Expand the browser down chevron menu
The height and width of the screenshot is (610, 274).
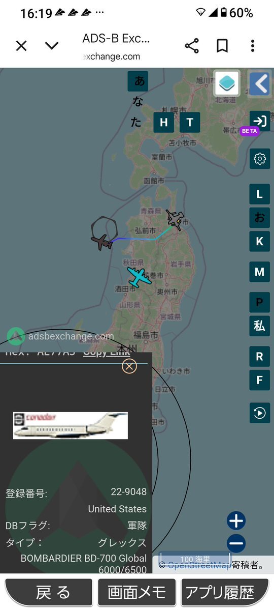click(52, 46)
